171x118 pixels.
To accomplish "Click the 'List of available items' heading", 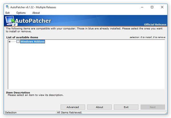I will click(x=22, y=37).
